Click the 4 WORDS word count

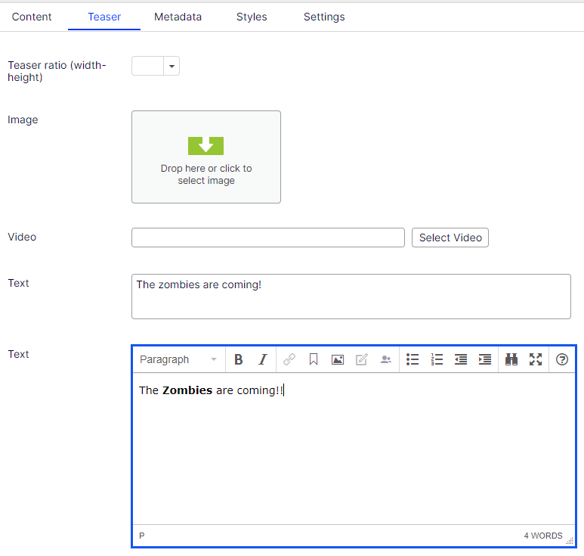coord(543,536)
